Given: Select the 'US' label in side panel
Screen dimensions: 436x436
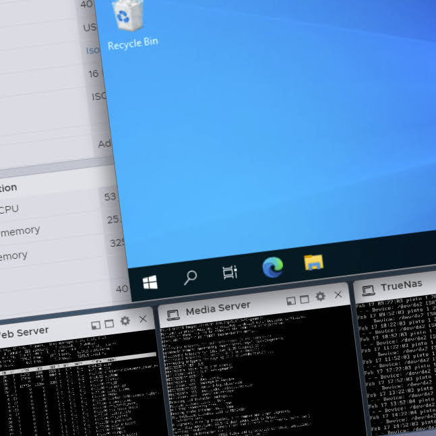Looking at the screenshot, I should click(x=90, y=27).
